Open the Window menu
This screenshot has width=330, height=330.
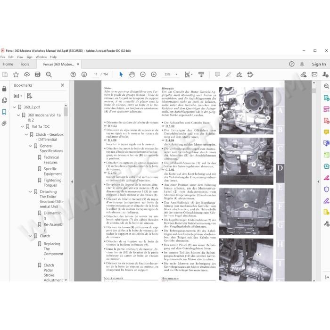click(x=41, y=57)
